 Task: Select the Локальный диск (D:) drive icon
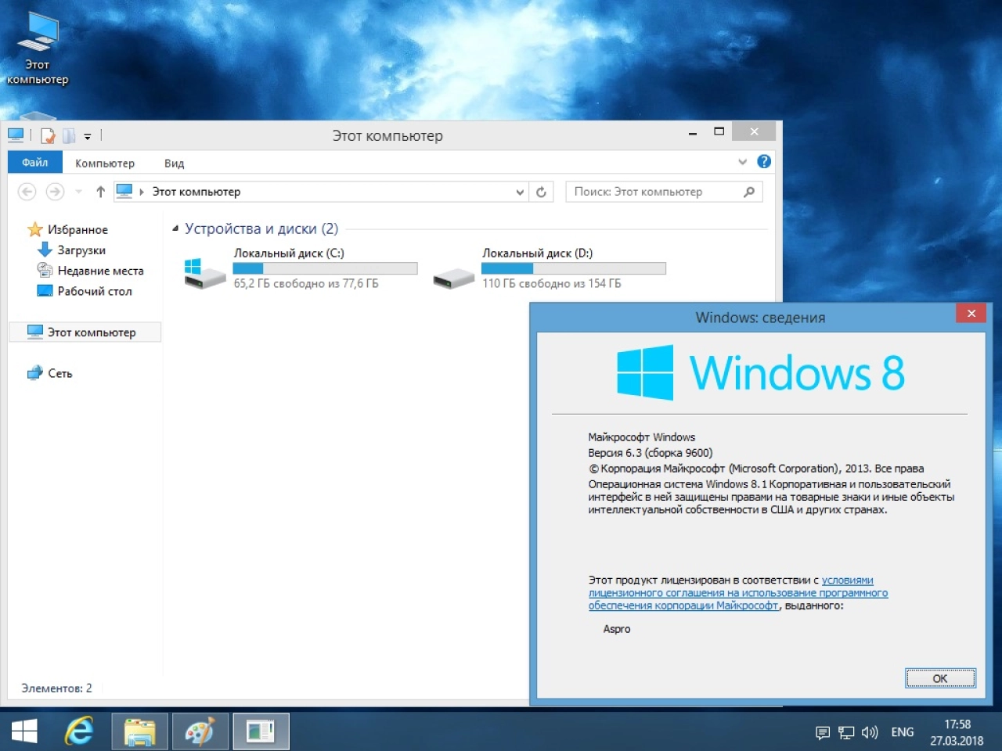(x=454, y=277)
